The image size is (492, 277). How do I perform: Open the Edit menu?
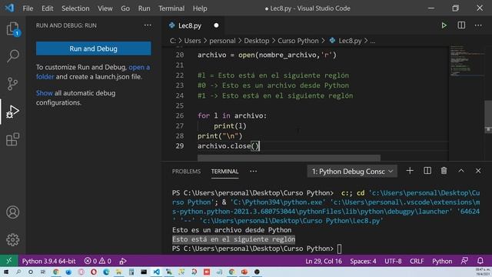[x=48, y=8]
